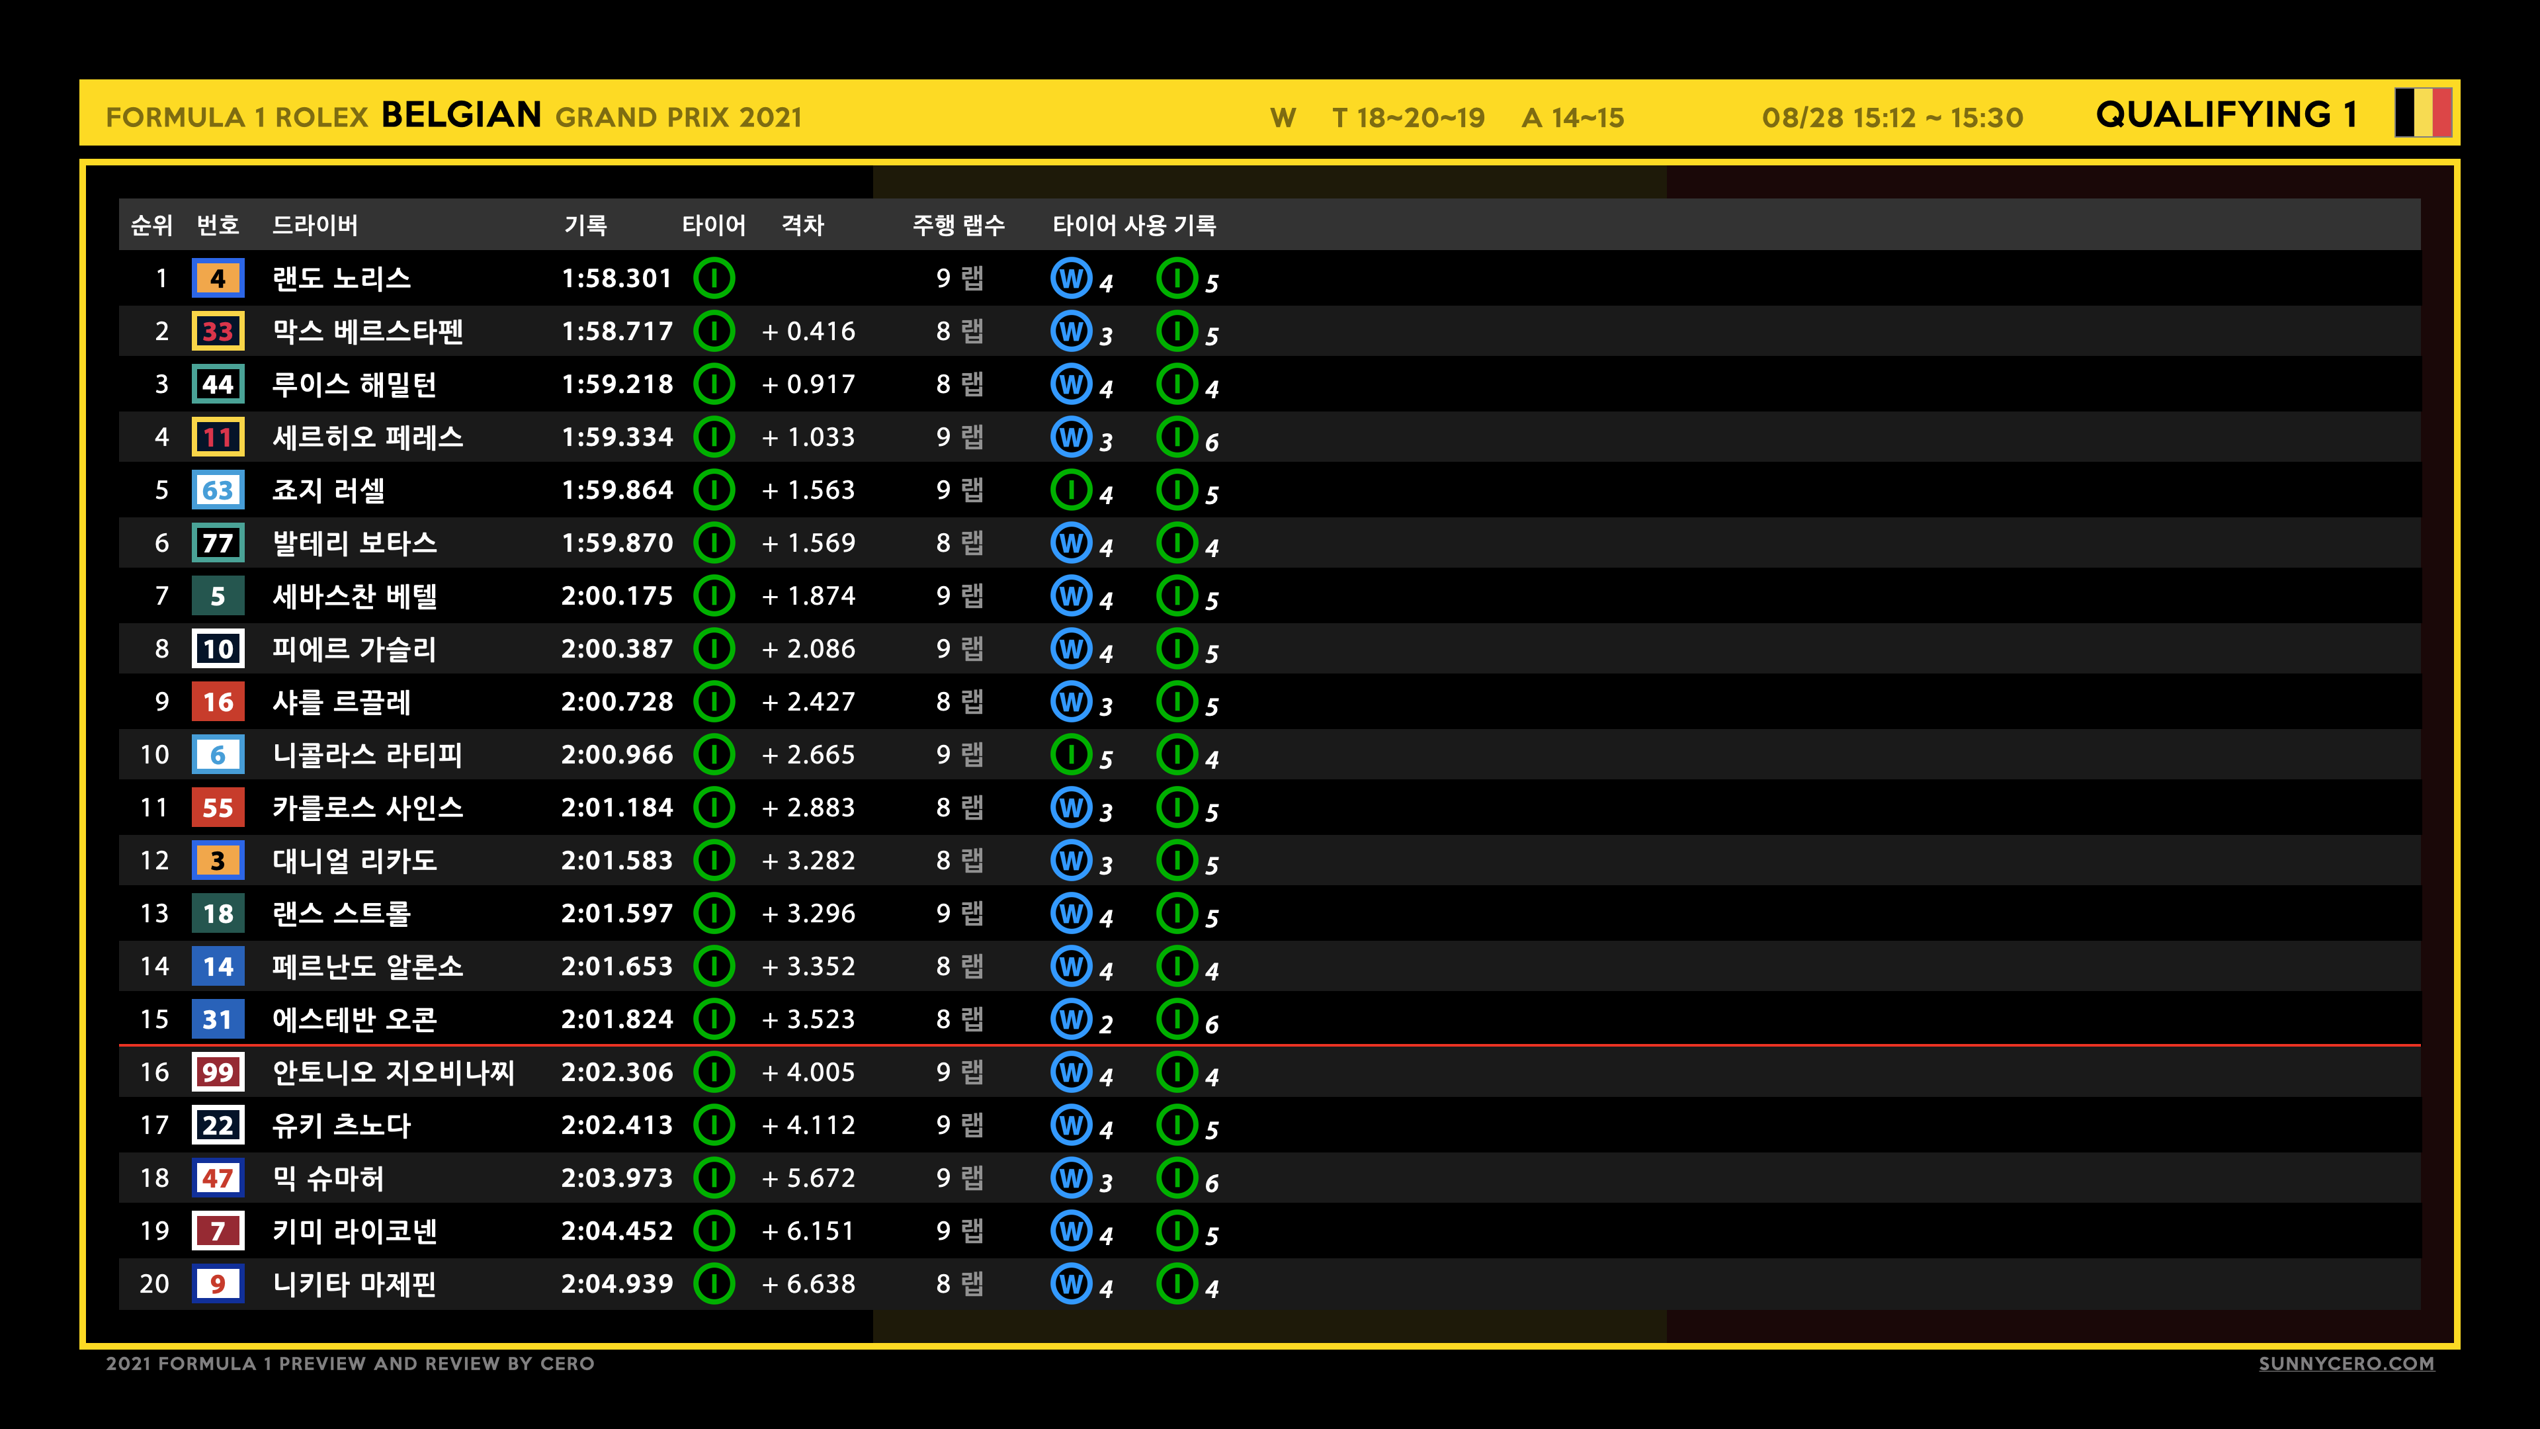
Task: Click Mick Schumacher's number 47 badge
Action: point(218,1178)
